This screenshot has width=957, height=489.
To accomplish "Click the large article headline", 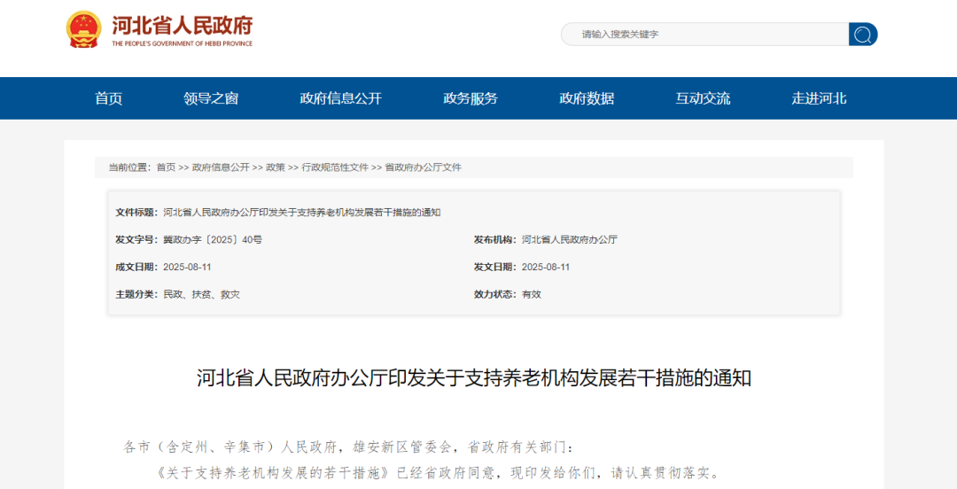I will pyautogui.click(x=474, y=378).
